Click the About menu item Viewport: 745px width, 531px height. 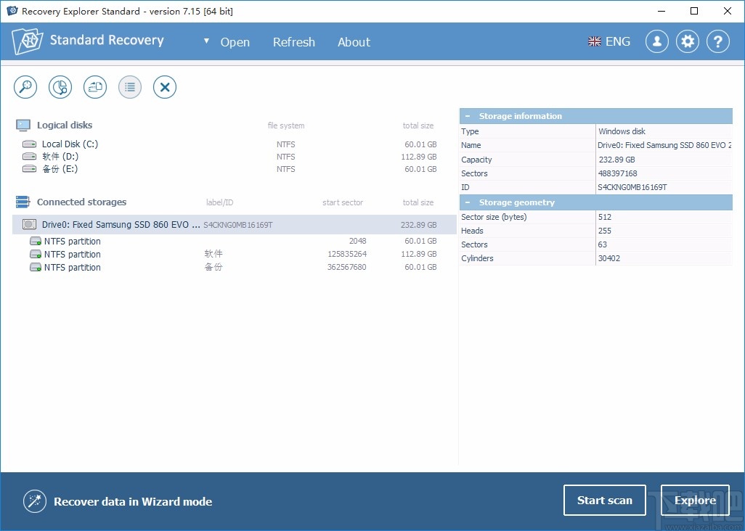pyautogui.click(x=354, y=42)
